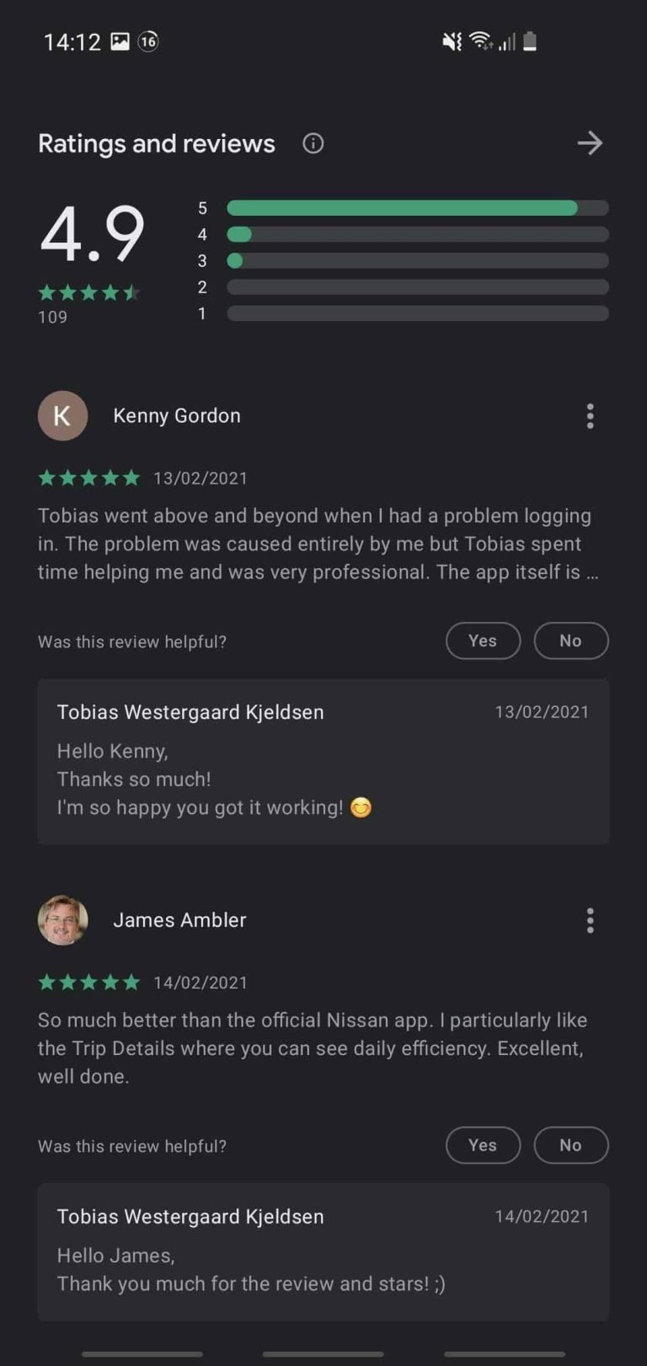Viewport: 647px width, 1366px height.
Task: Mark James Ambler's review helpful with Yes
Action: (483, 1145)
